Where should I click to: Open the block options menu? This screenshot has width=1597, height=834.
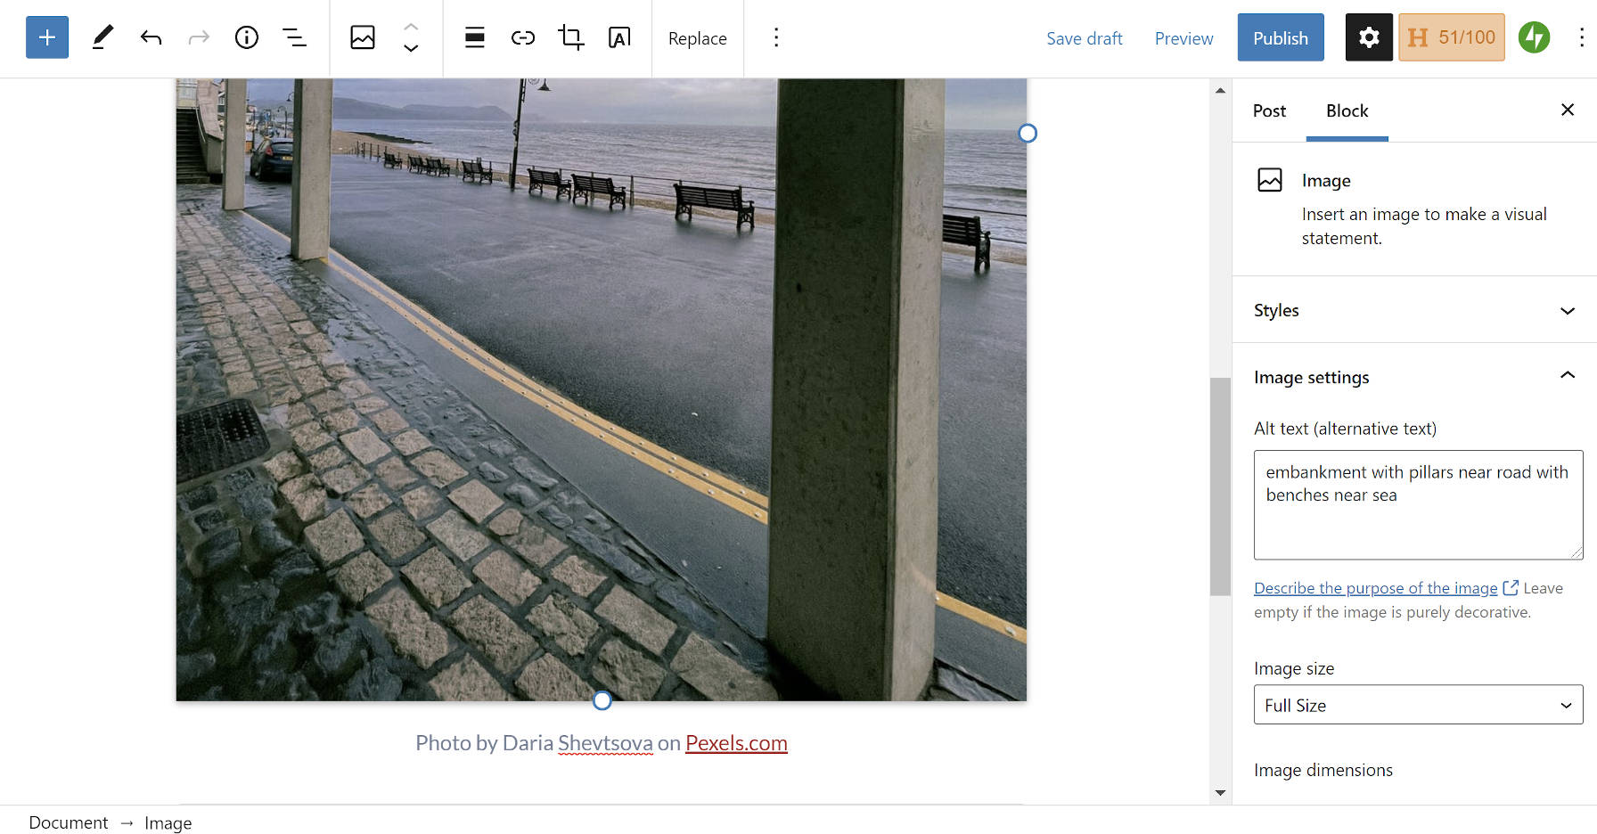pyautogui.click(x=776, y=37)
